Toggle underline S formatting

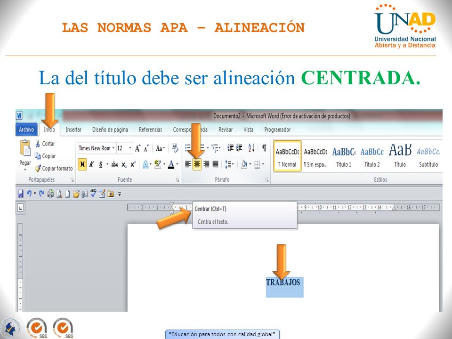[101, 164]
